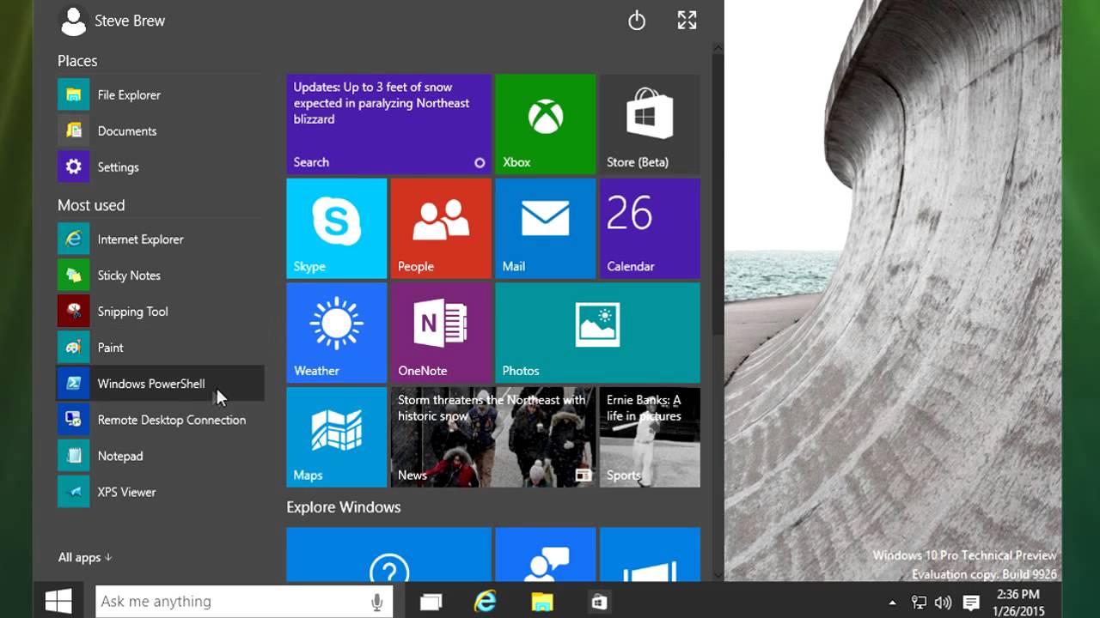Open the Skype tile
The width and height of the screenshot is (1100, 618).
[337, 228]
